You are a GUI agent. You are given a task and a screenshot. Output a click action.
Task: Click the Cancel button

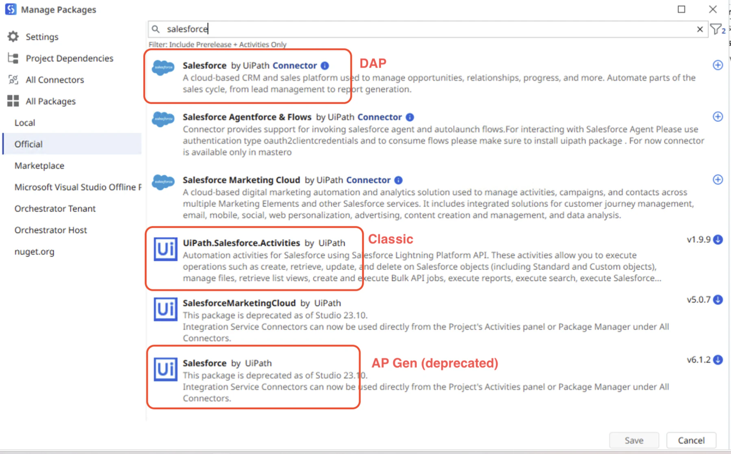pos(691,440)
